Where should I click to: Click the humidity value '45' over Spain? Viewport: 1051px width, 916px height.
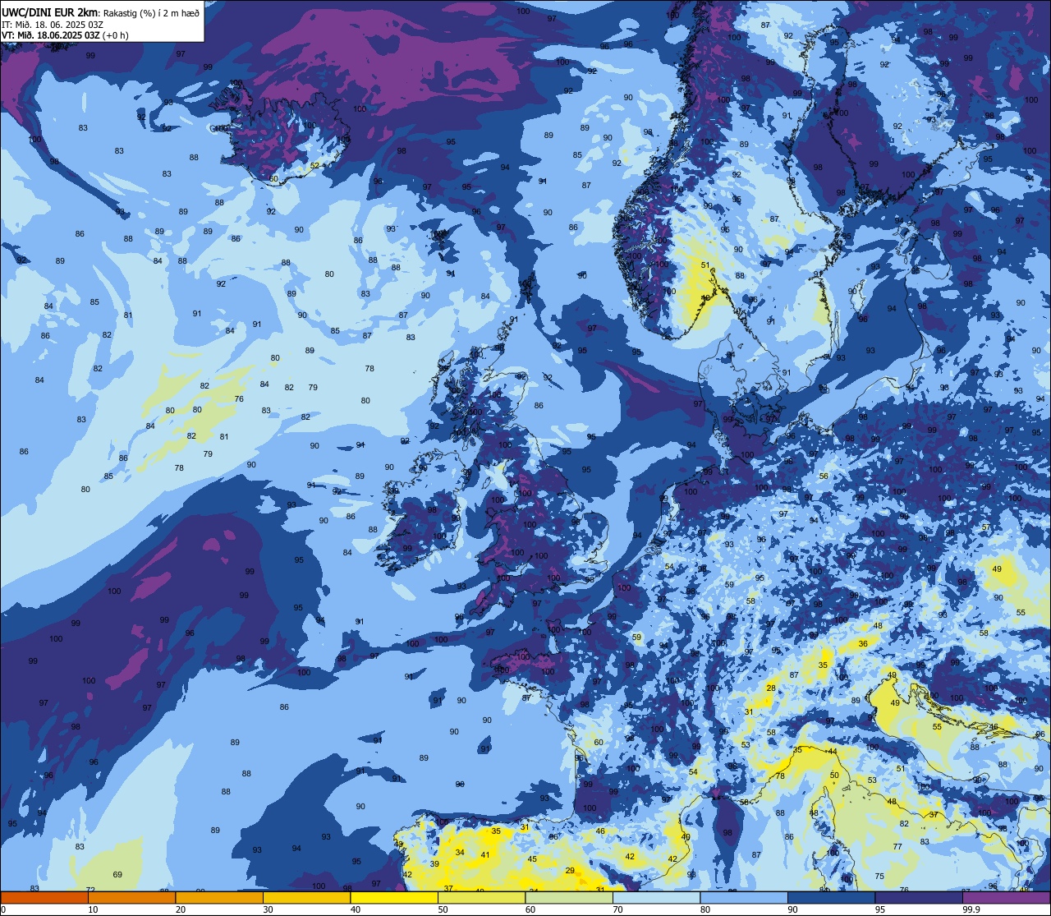[532, 859]
